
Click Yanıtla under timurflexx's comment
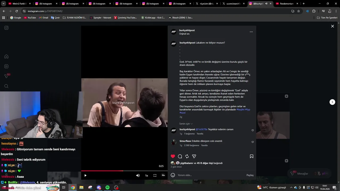pyautogui.click(x=204, y=145)
